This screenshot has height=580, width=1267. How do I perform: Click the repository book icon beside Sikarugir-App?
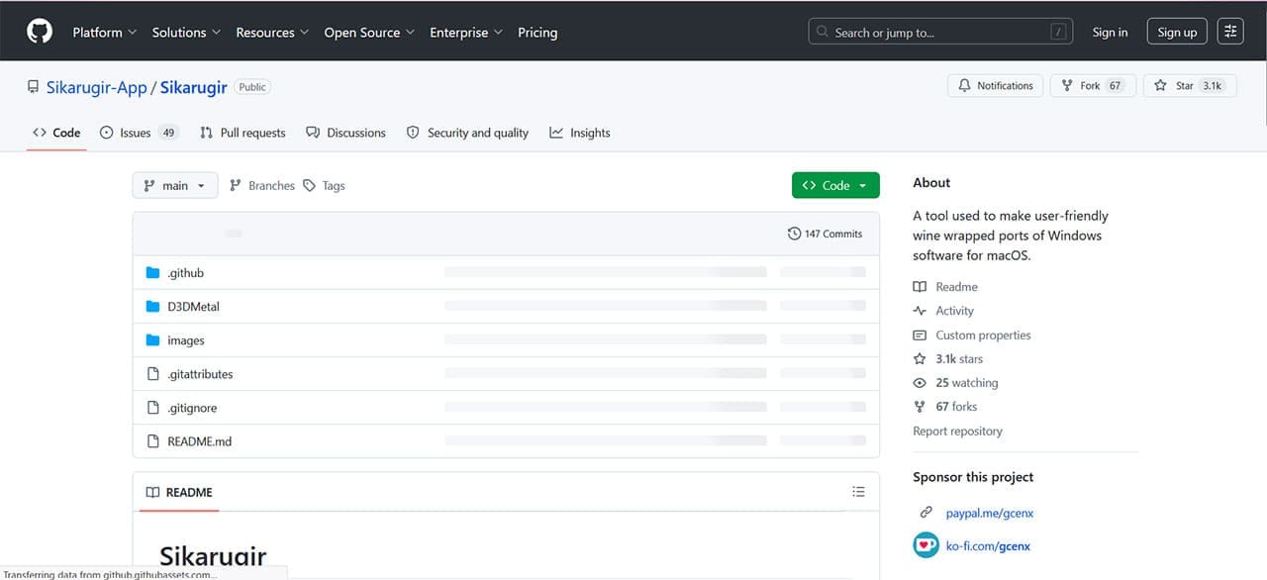point(34,87)
